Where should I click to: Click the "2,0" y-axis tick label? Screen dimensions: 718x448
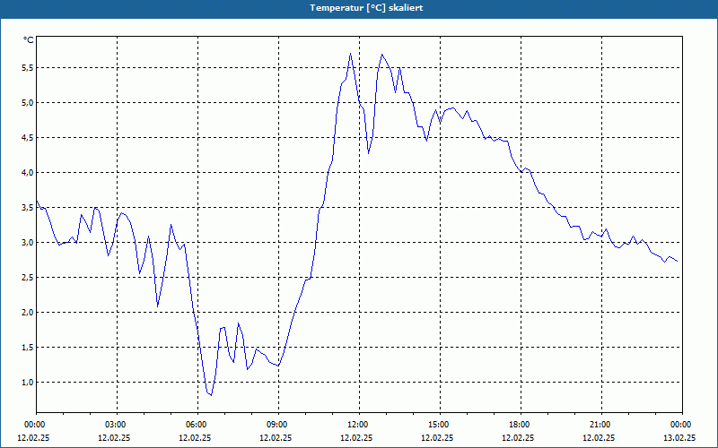[x=28, y=312]
